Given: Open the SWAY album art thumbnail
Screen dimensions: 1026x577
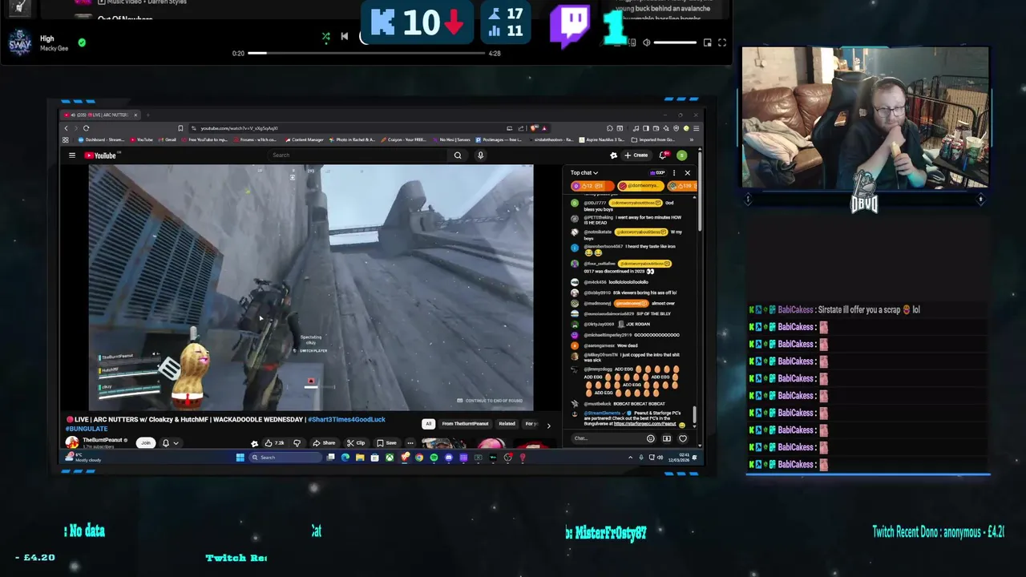Looking at the screenshot, I should (x=20, y=42).
